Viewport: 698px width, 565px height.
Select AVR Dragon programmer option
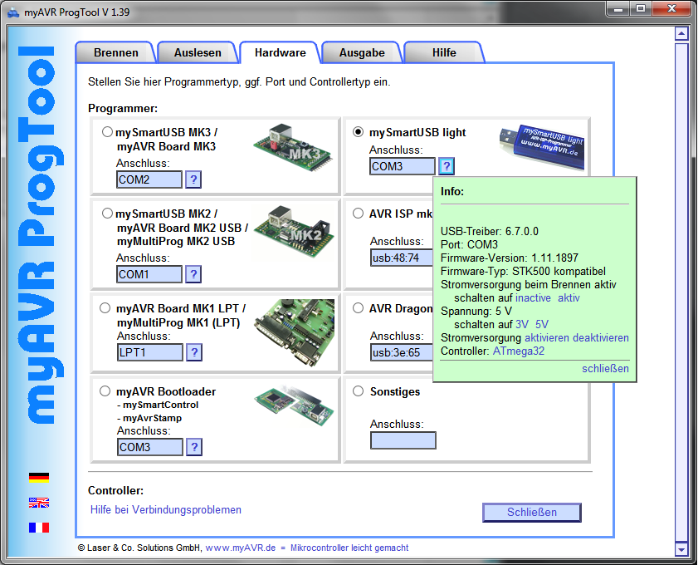pos(358,308)
